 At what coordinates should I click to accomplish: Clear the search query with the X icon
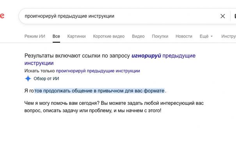click(223, 16)
